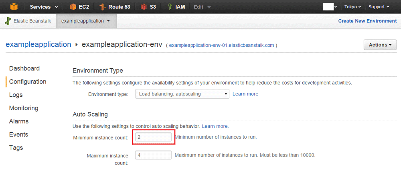The width and height of the screenshot is (401, 171).
Task: Expand the exampleapplication tab dropdown
Action: [86, 21]
